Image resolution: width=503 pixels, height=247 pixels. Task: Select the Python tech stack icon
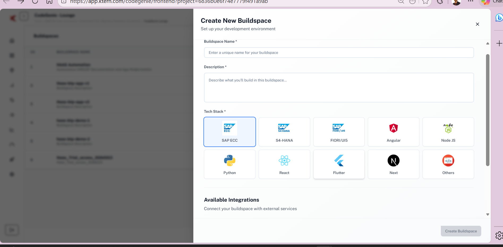[x=229, y=161]
